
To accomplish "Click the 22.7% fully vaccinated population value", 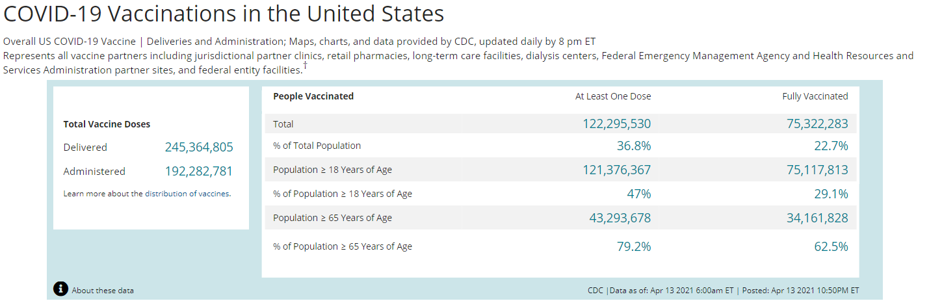I will (x=832, y=146).
